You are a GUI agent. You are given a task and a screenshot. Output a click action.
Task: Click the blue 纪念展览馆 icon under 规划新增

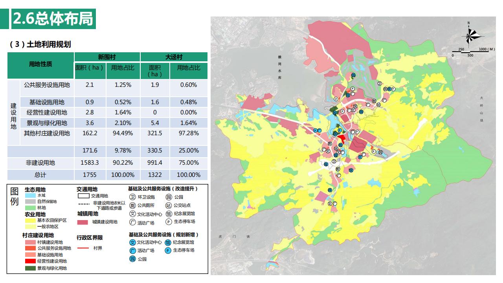[x=168, y=242]
